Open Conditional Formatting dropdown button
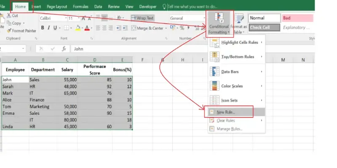Screen dimensions: 337x168 219,24
